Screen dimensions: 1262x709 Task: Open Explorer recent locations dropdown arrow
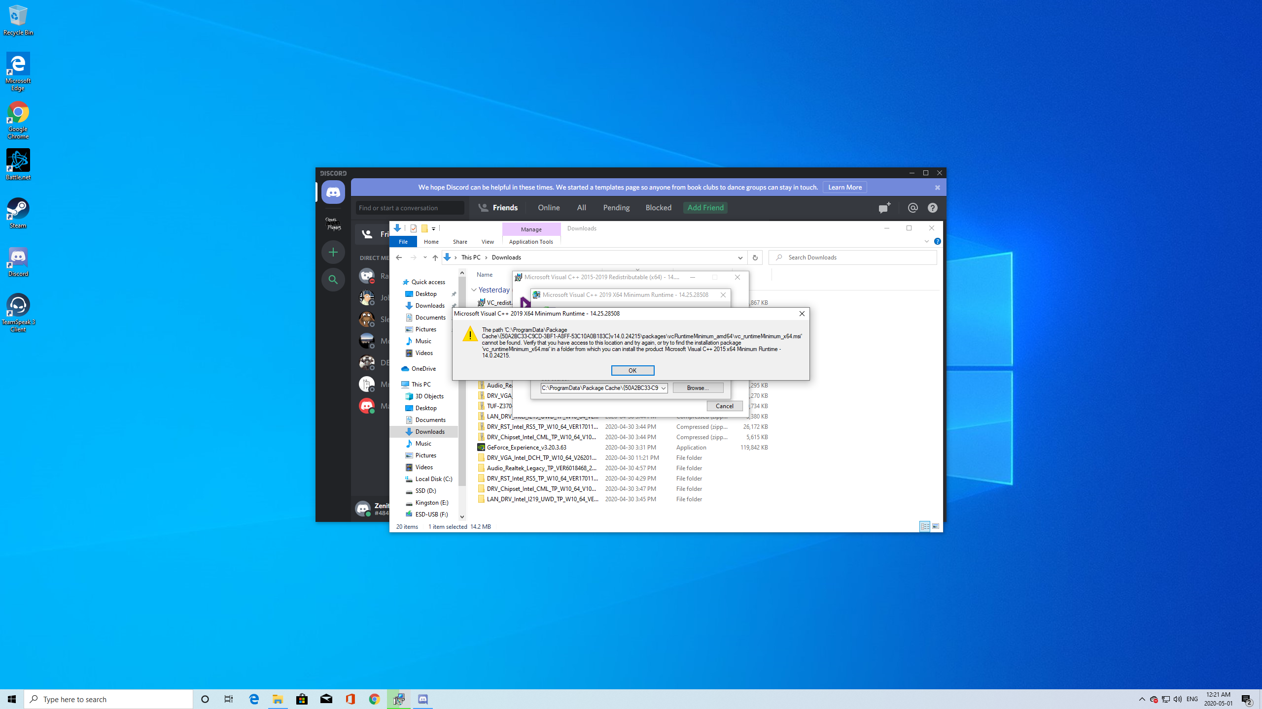coord(425,258)
